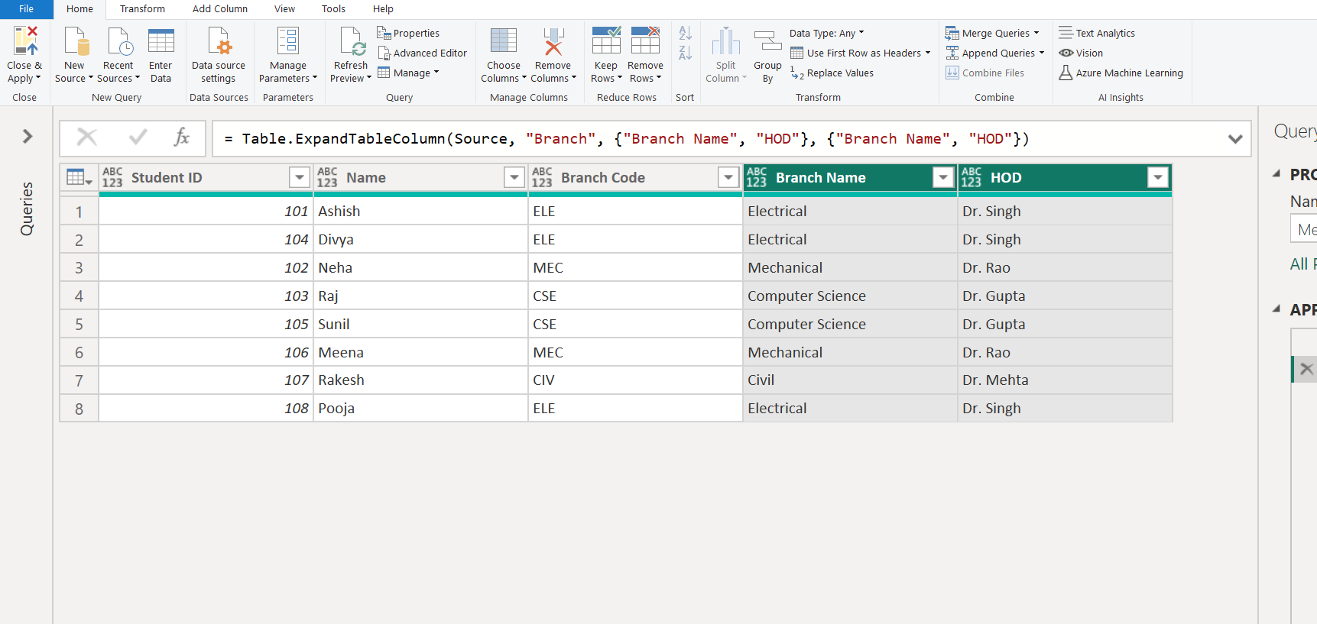Viewport: 1317px width, 624px height.
Task: Open the HOD column filter dropdown
Action: pos(1158,178)
